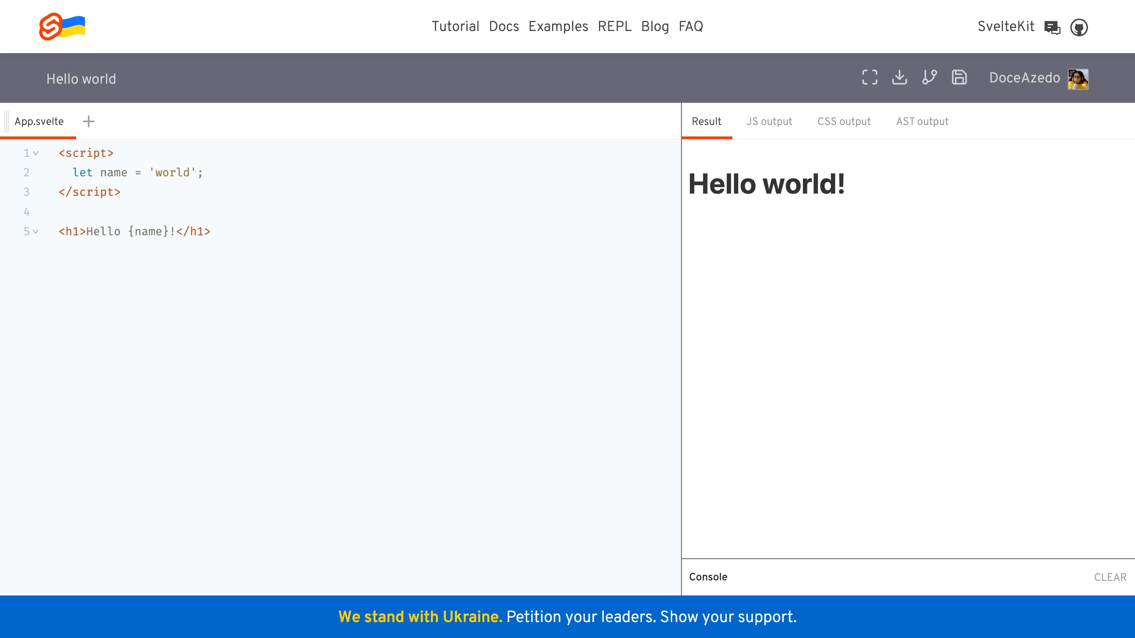
Task: Expand the Console panel
Action: pyautogui.click(x=708, y=577)
